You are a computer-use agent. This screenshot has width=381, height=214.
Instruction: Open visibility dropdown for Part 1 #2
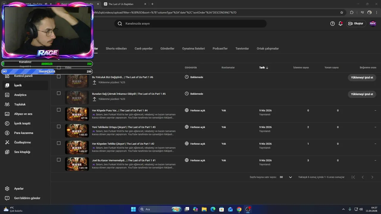(195, 144)
